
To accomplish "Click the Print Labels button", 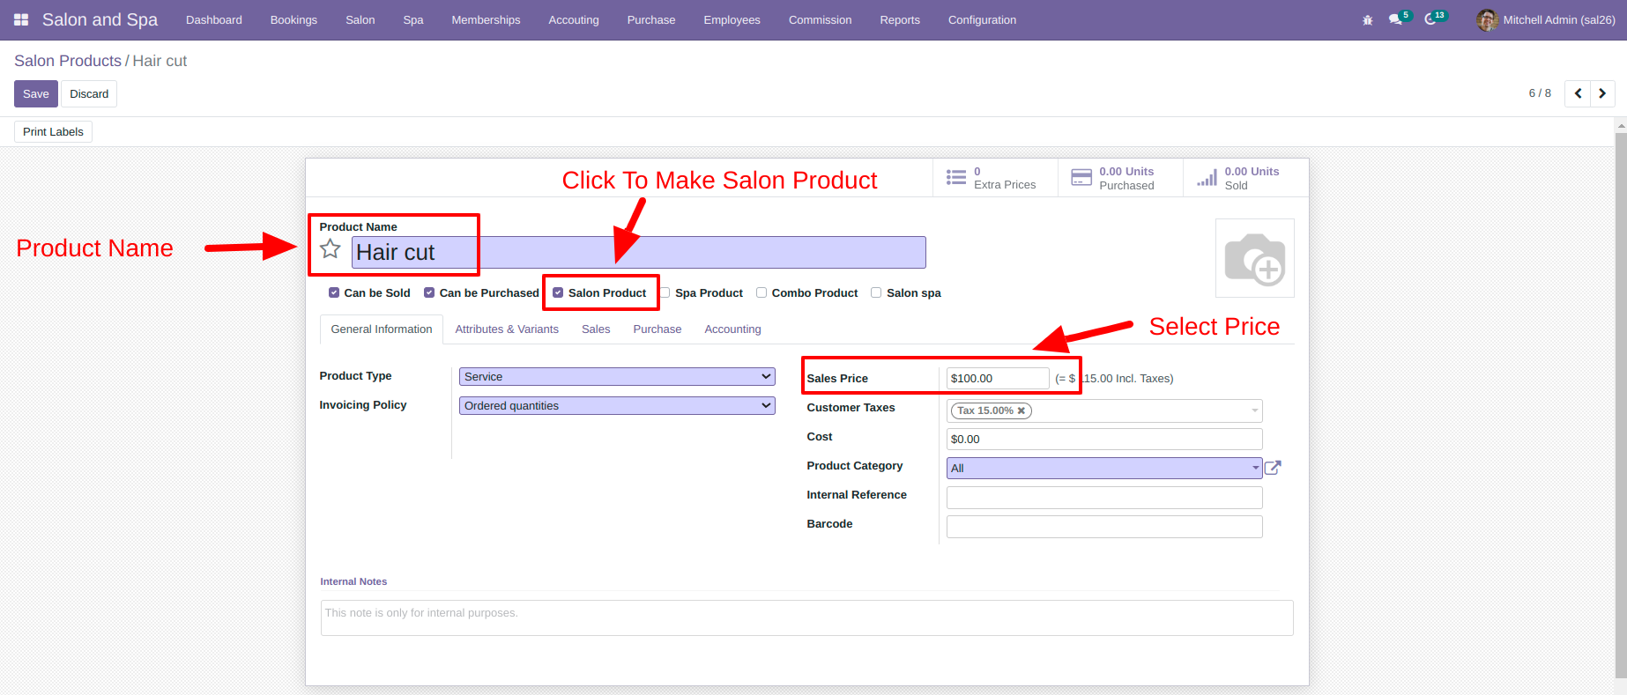I will pyautogui.click(x=53, y=131).
